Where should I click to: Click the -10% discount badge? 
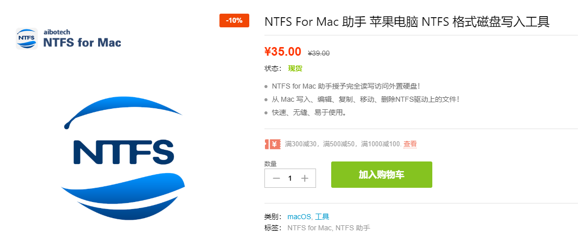click(x=234, y=20)
